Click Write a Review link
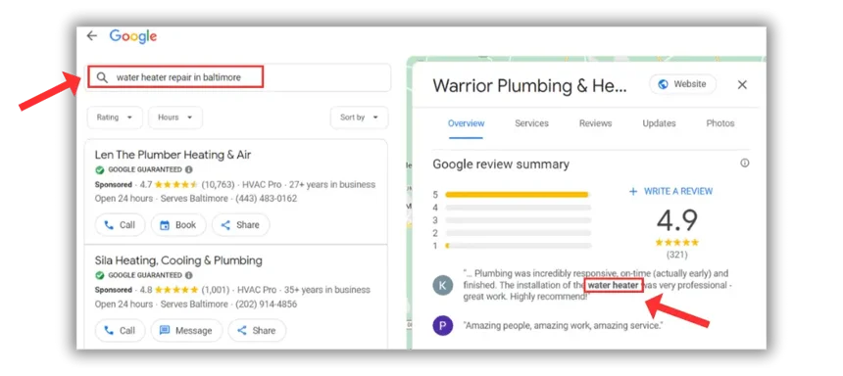The image size is (843, 376). pos(670,191)
